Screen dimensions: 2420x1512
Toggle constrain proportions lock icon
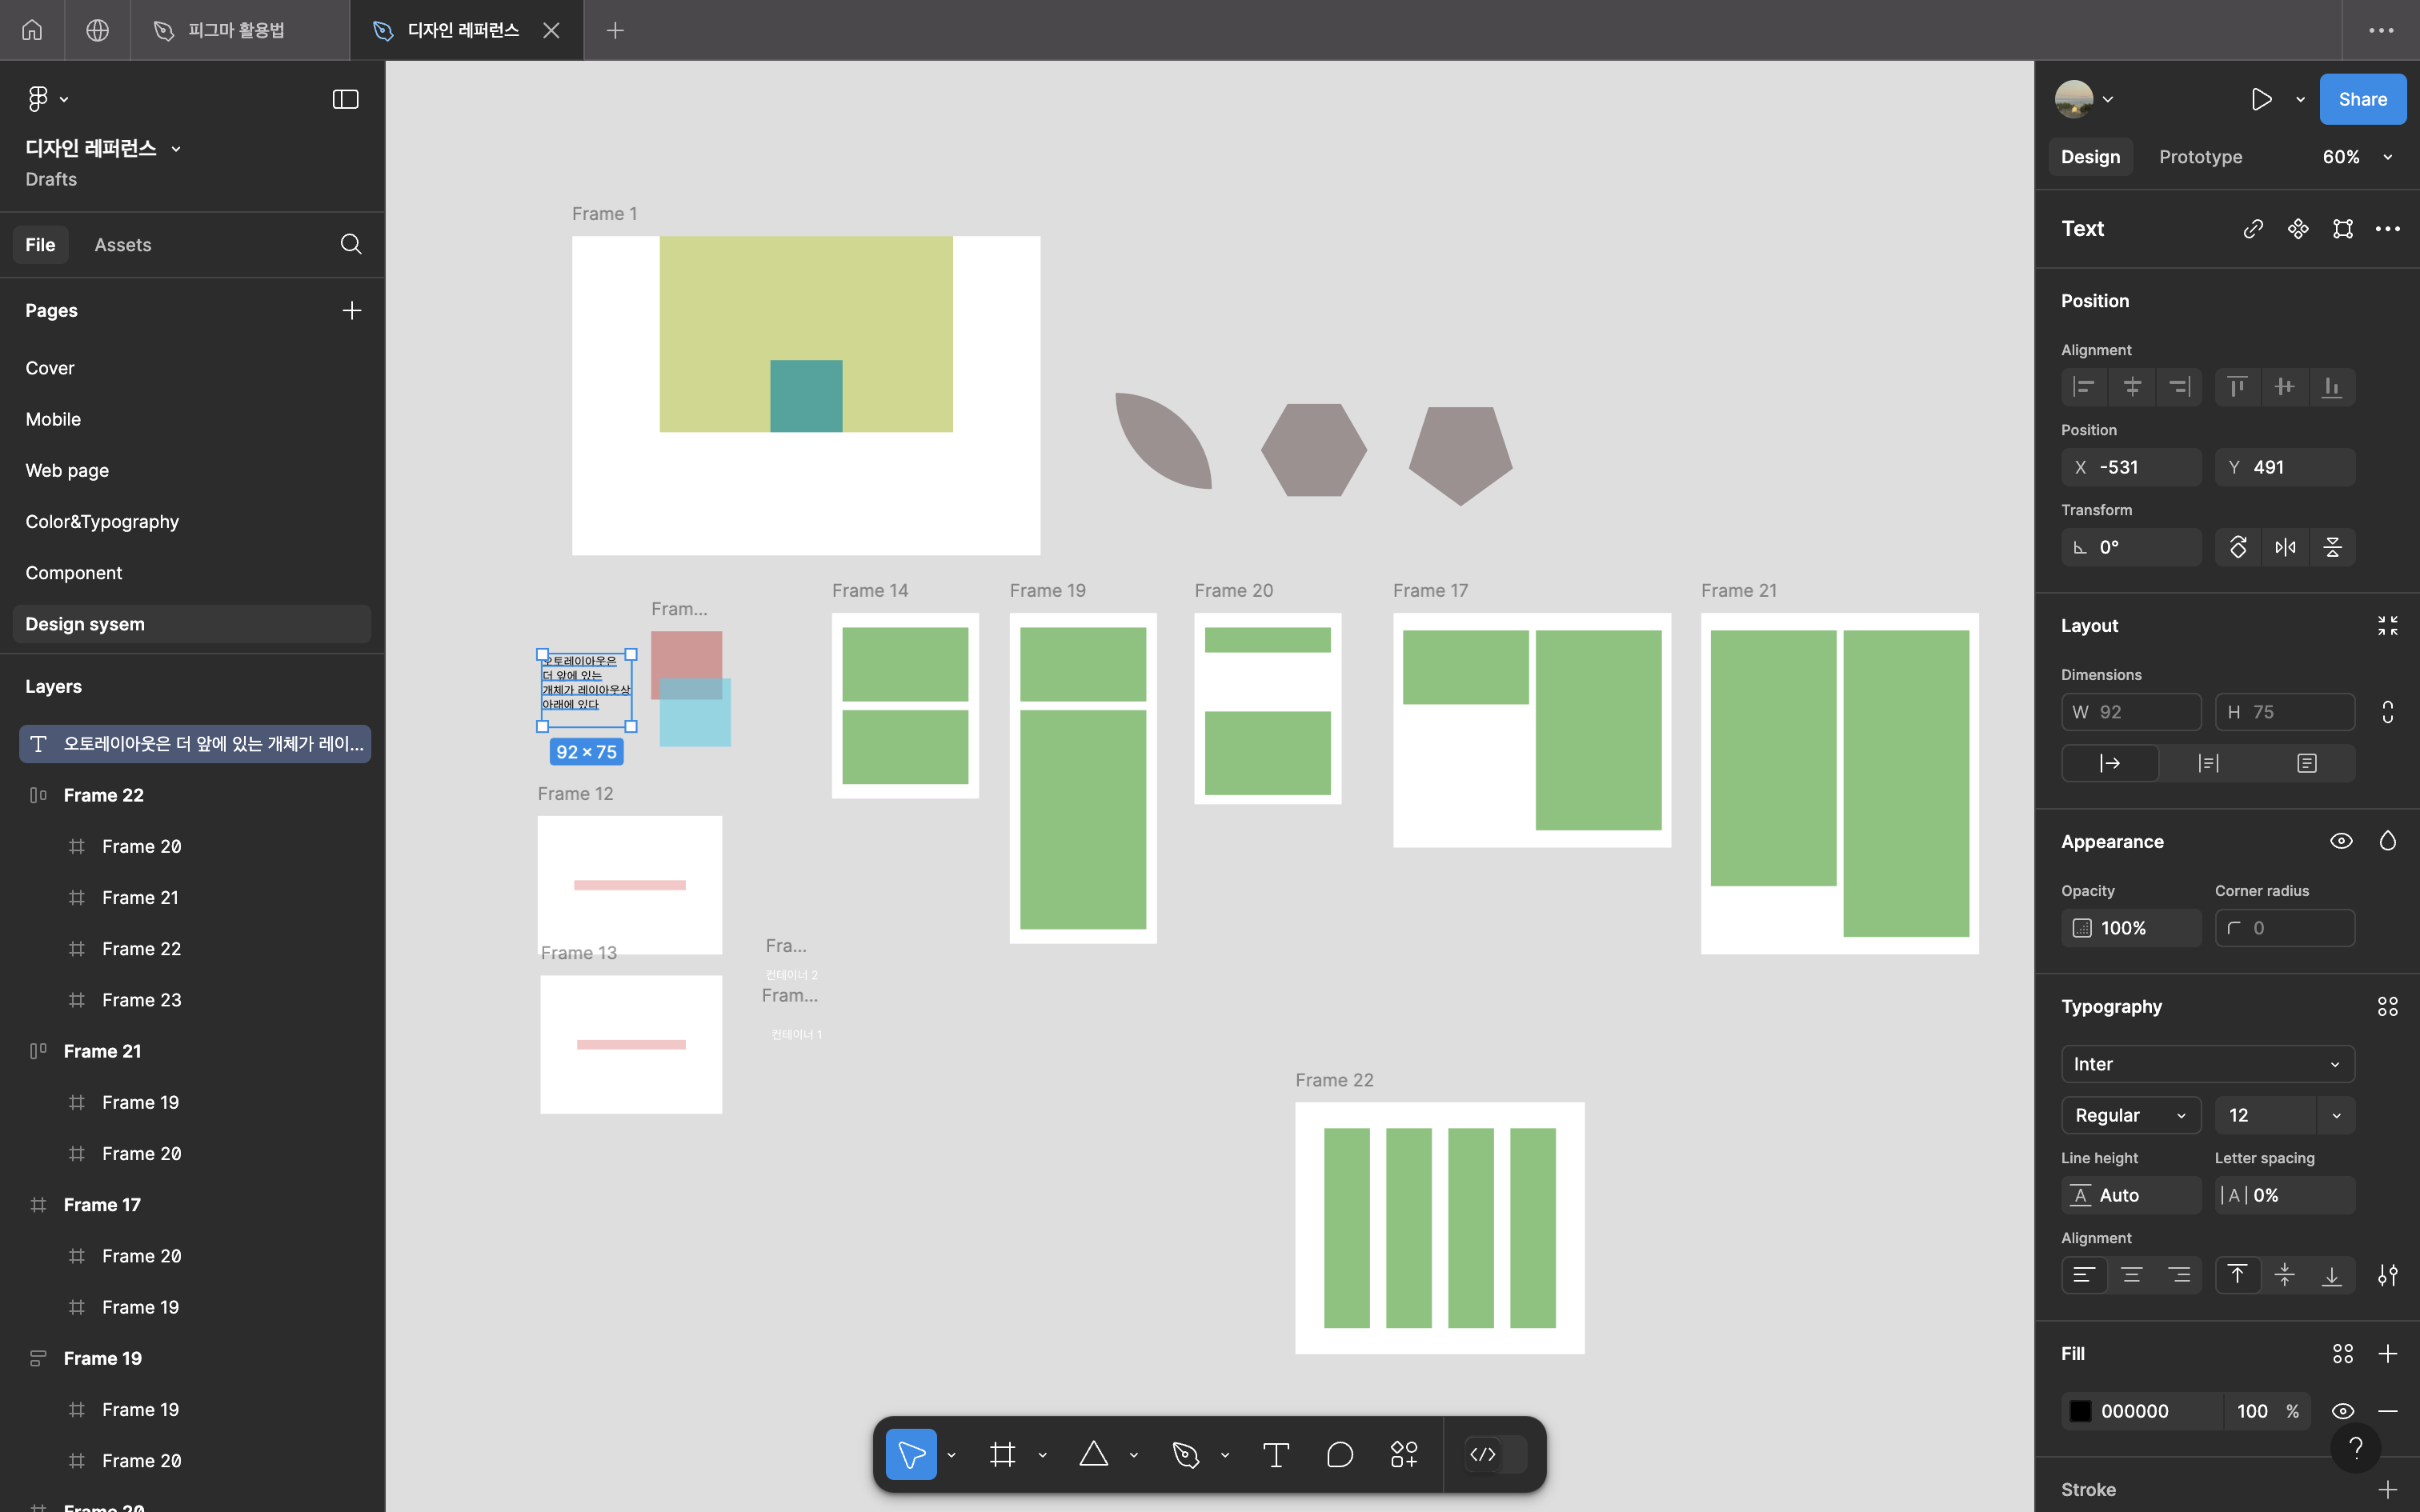pyautogui.click(x=2387, y=712)
